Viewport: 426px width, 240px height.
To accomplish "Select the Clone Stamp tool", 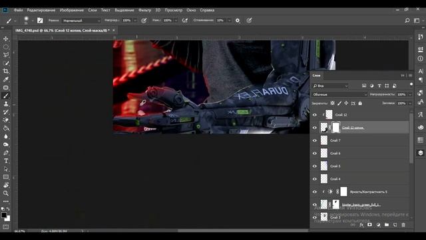I will [x=6, y=104].
